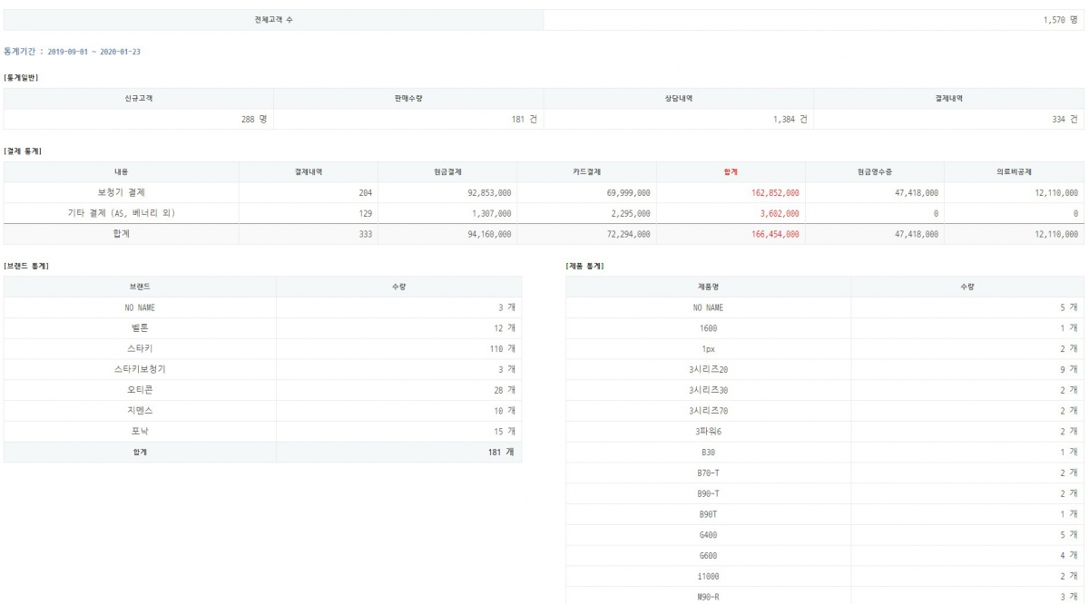This screenshot has height=604, width=1089.
Task: Click the 의료비공제 column header
Action: 1014,172
